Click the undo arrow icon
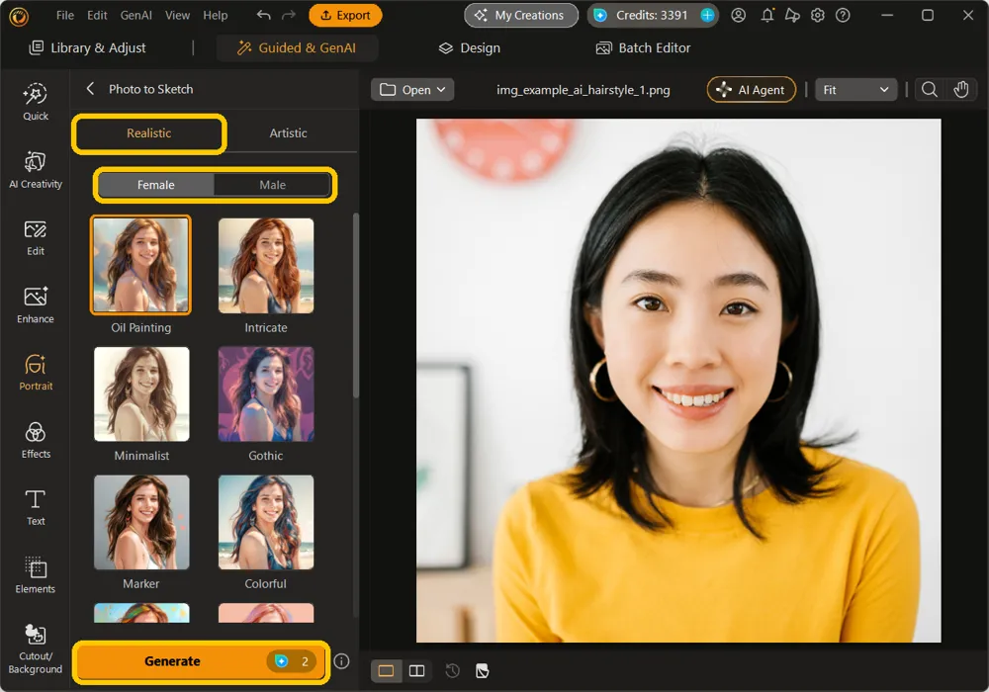 [264, 15]
